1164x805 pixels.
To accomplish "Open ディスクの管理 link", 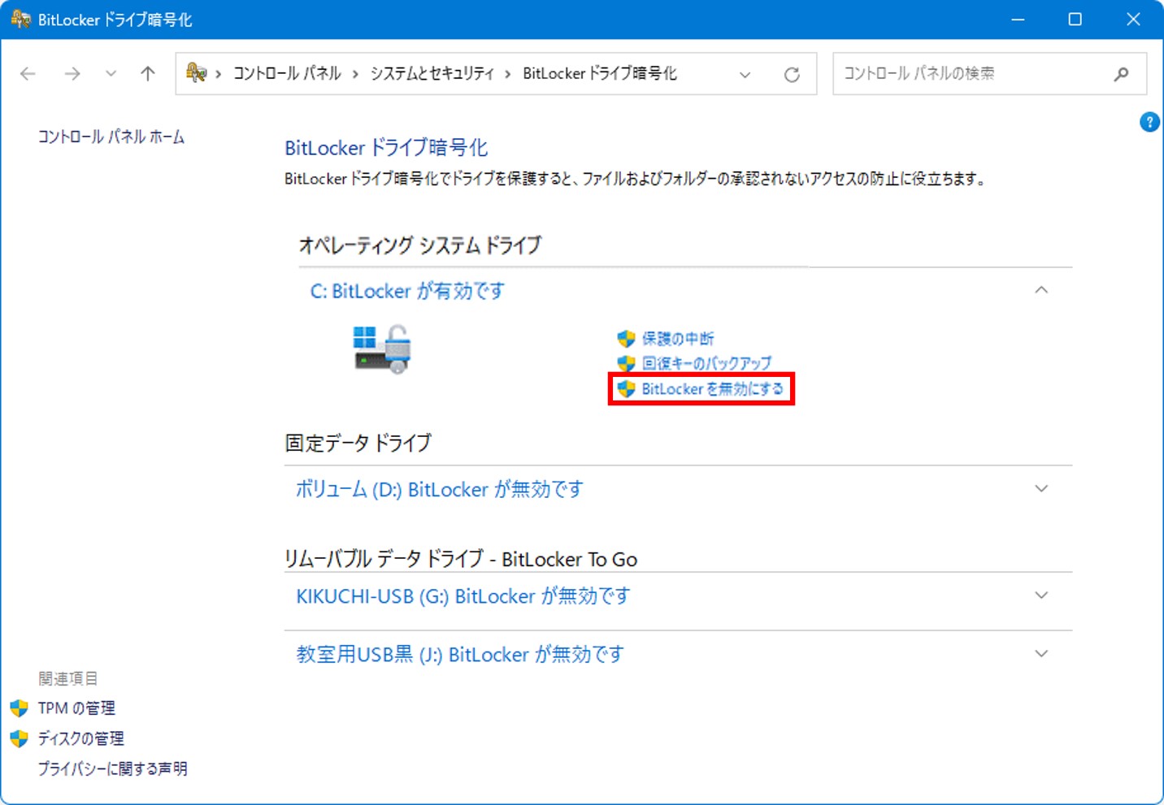I will [x=81, y=738].
